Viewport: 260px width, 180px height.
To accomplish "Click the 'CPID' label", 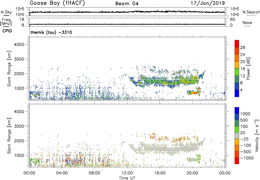I will (x=7, y=31).
